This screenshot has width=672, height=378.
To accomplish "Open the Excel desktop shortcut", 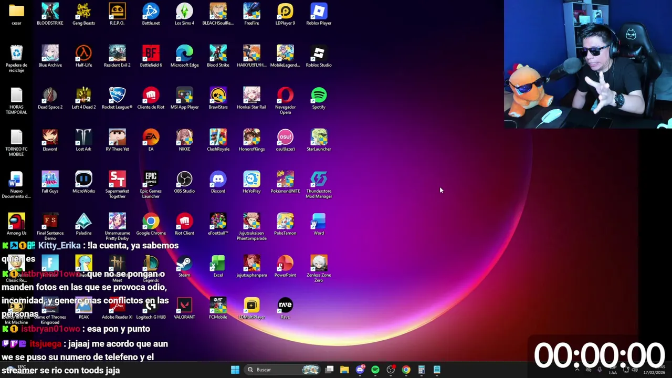I will 218,266.
